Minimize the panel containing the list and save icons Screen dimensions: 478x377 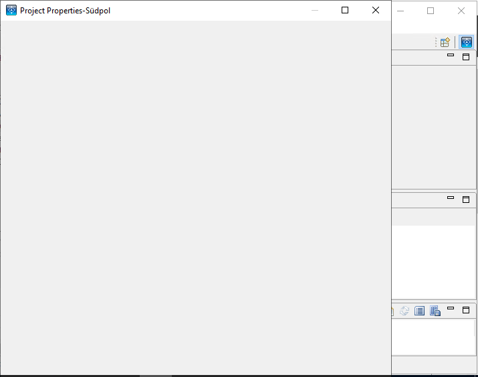451,308
